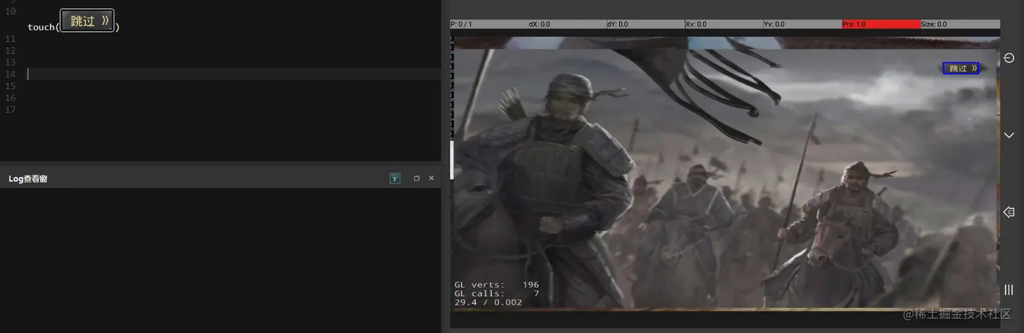Click the red Prs: 1.0 indicator
Screen dimensions: 1024x333
(x=880, y=24)
